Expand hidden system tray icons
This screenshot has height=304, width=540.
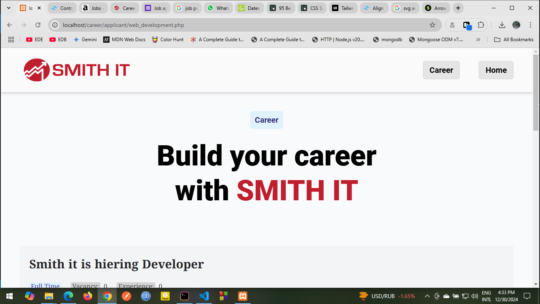427,296
